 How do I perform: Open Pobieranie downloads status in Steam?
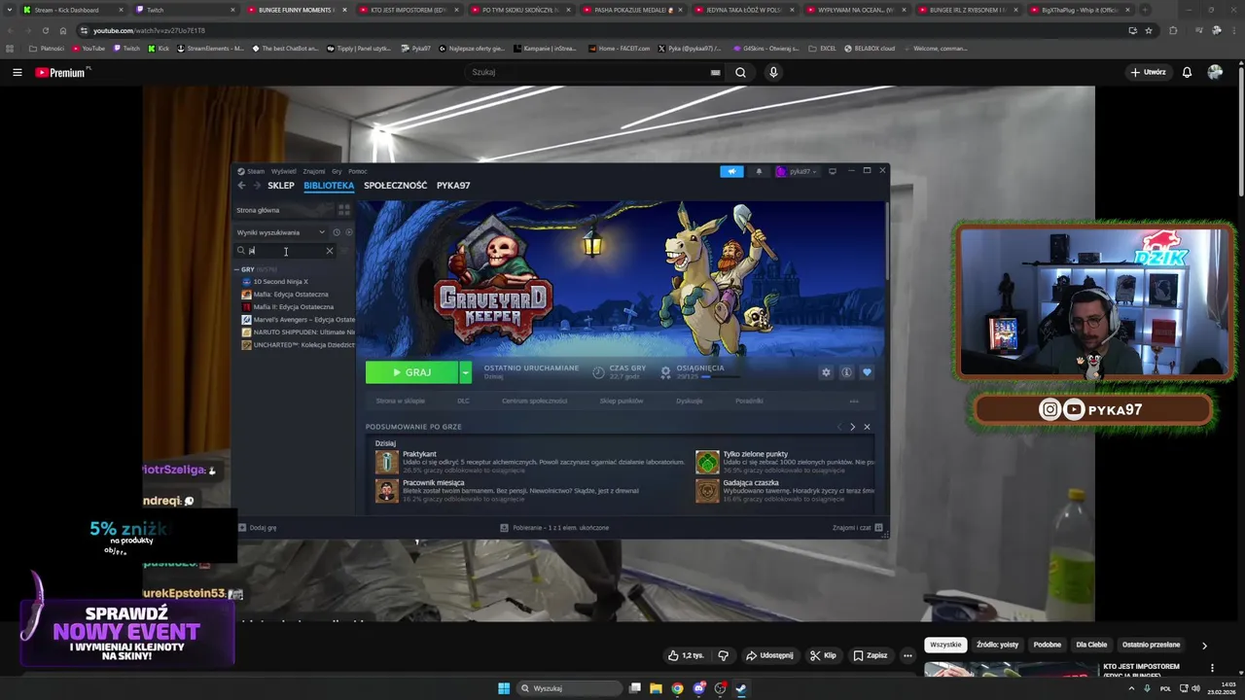click(554, 528)
